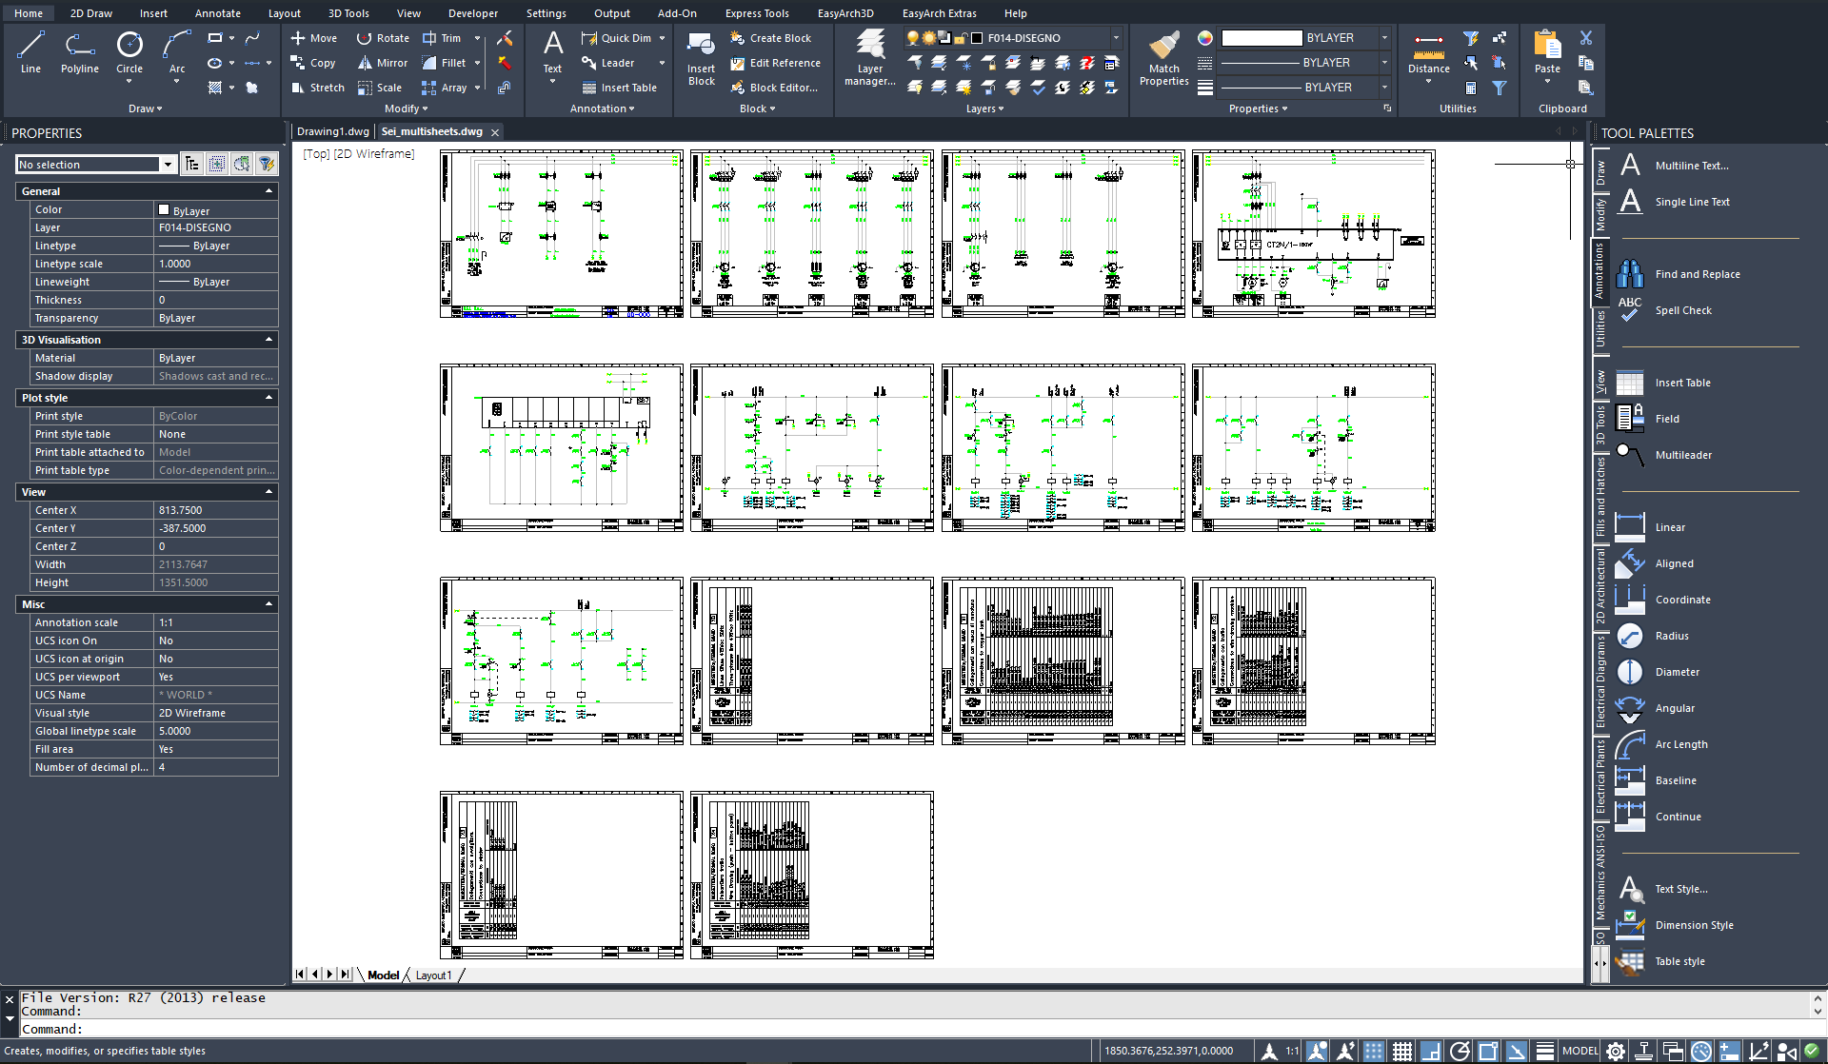This screenshot has width=1828, height=1064.
Task: Click the Copy tool in Modify
Action: point(313,63)
